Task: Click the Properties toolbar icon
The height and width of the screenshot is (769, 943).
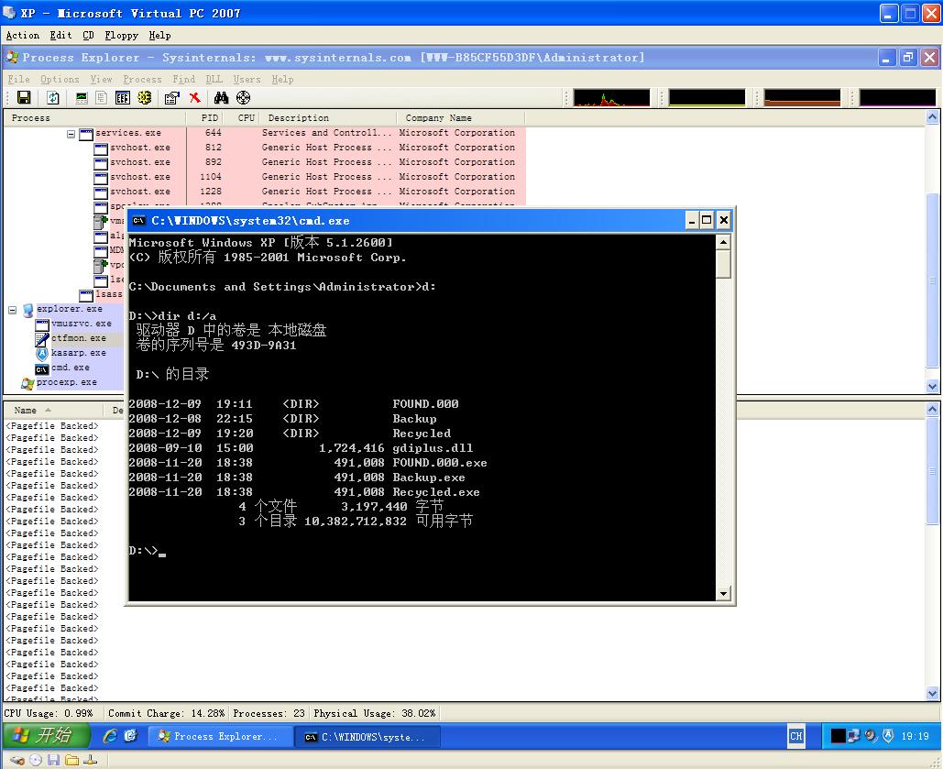Action: pos(172,97)
